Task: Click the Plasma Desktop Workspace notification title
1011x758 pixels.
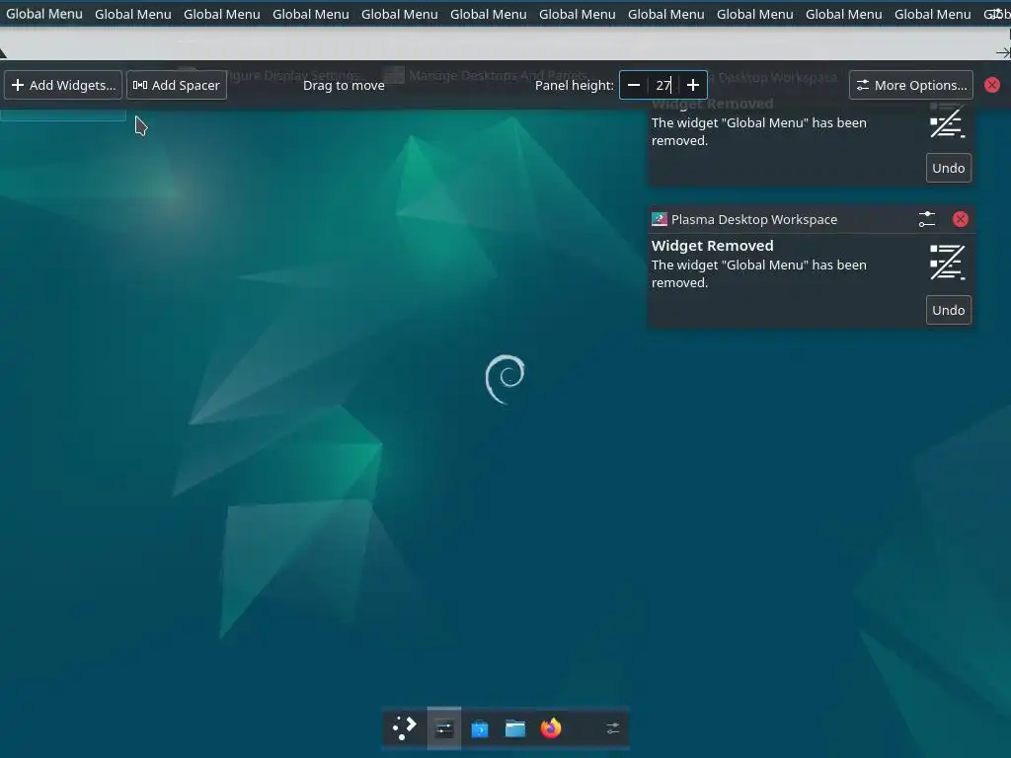Action: tap(753, 219)
